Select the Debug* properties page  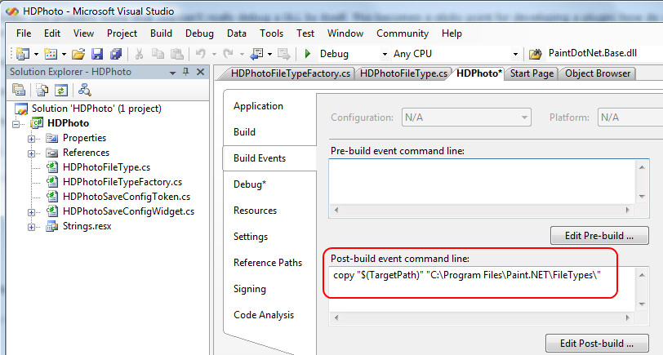pyautogui.click(x=250, y=184)
